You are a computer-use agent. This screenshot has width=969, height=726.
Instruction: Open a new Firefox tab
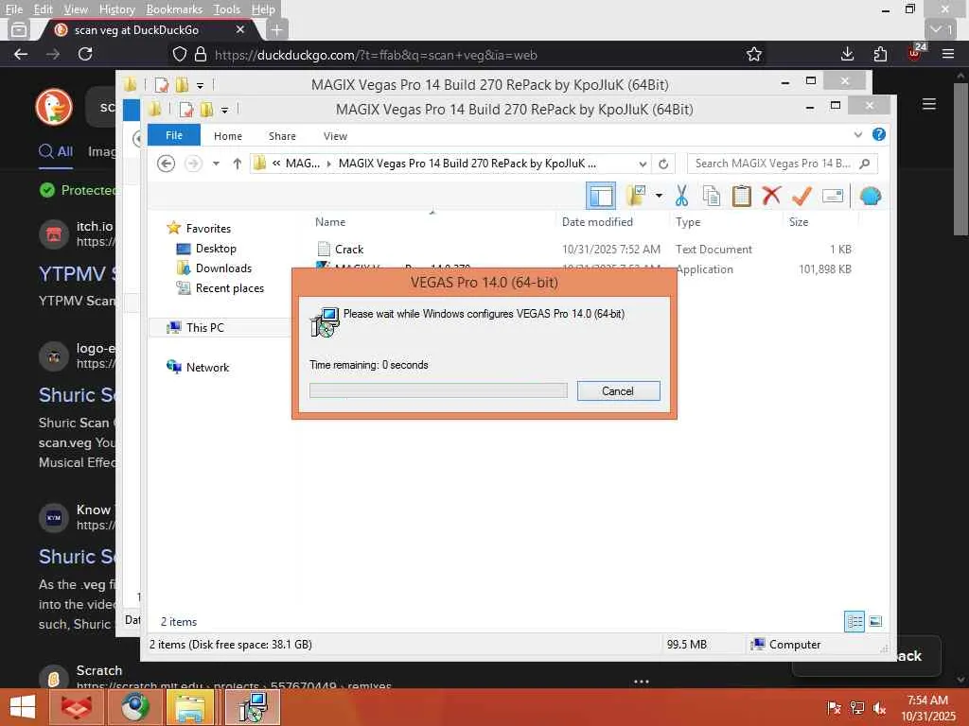point(277,29)
